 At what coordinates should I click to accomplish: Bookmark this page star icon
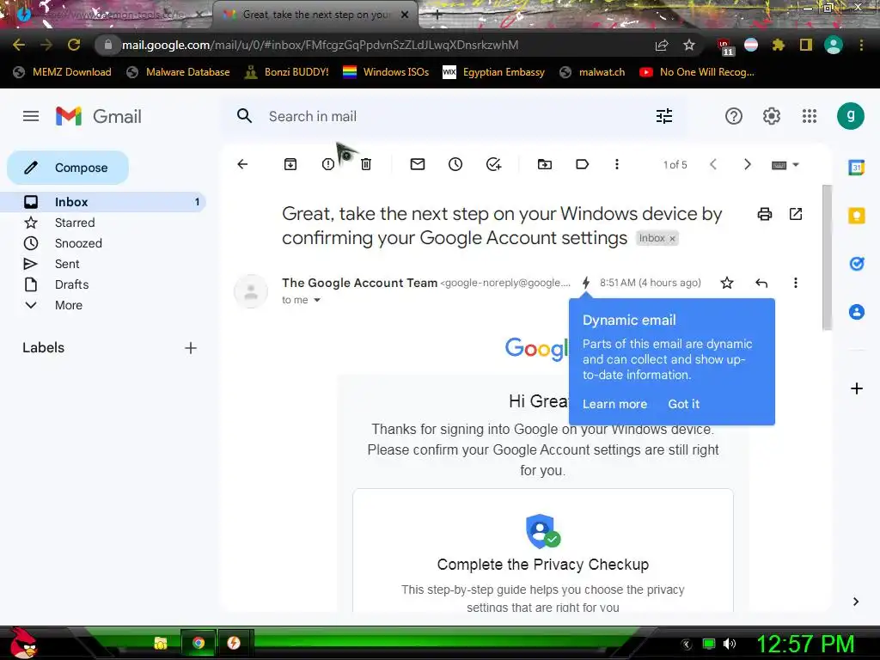click(x=689, y=45)
